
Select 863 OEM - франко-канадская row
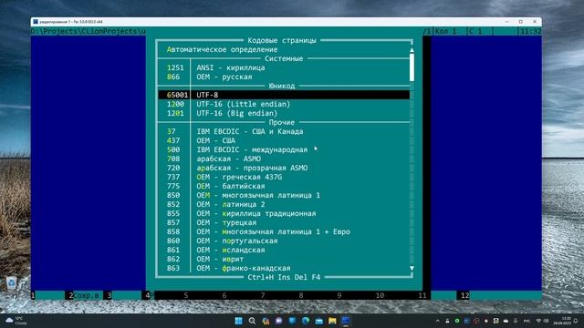pos(284,268)
